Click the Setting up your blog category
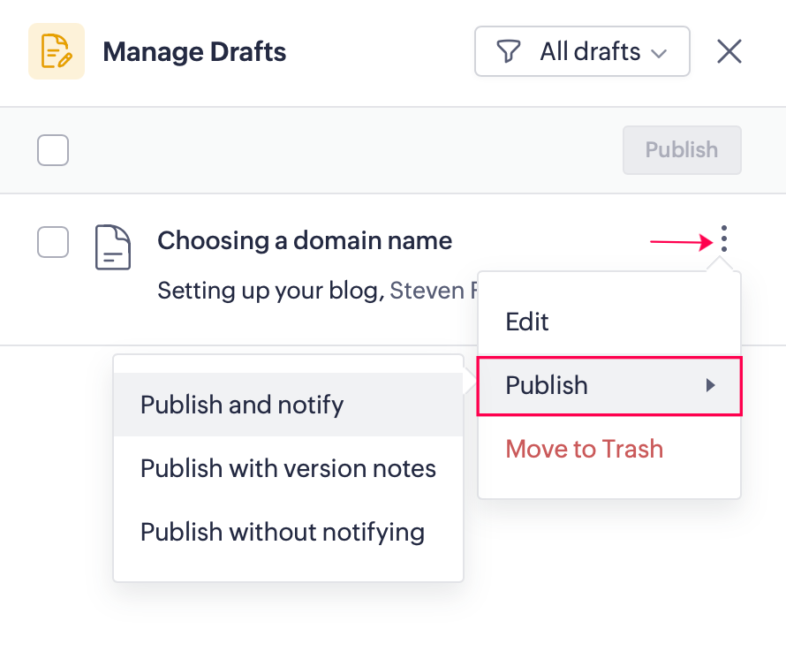 pyautogui.click(x=268, y=290)
